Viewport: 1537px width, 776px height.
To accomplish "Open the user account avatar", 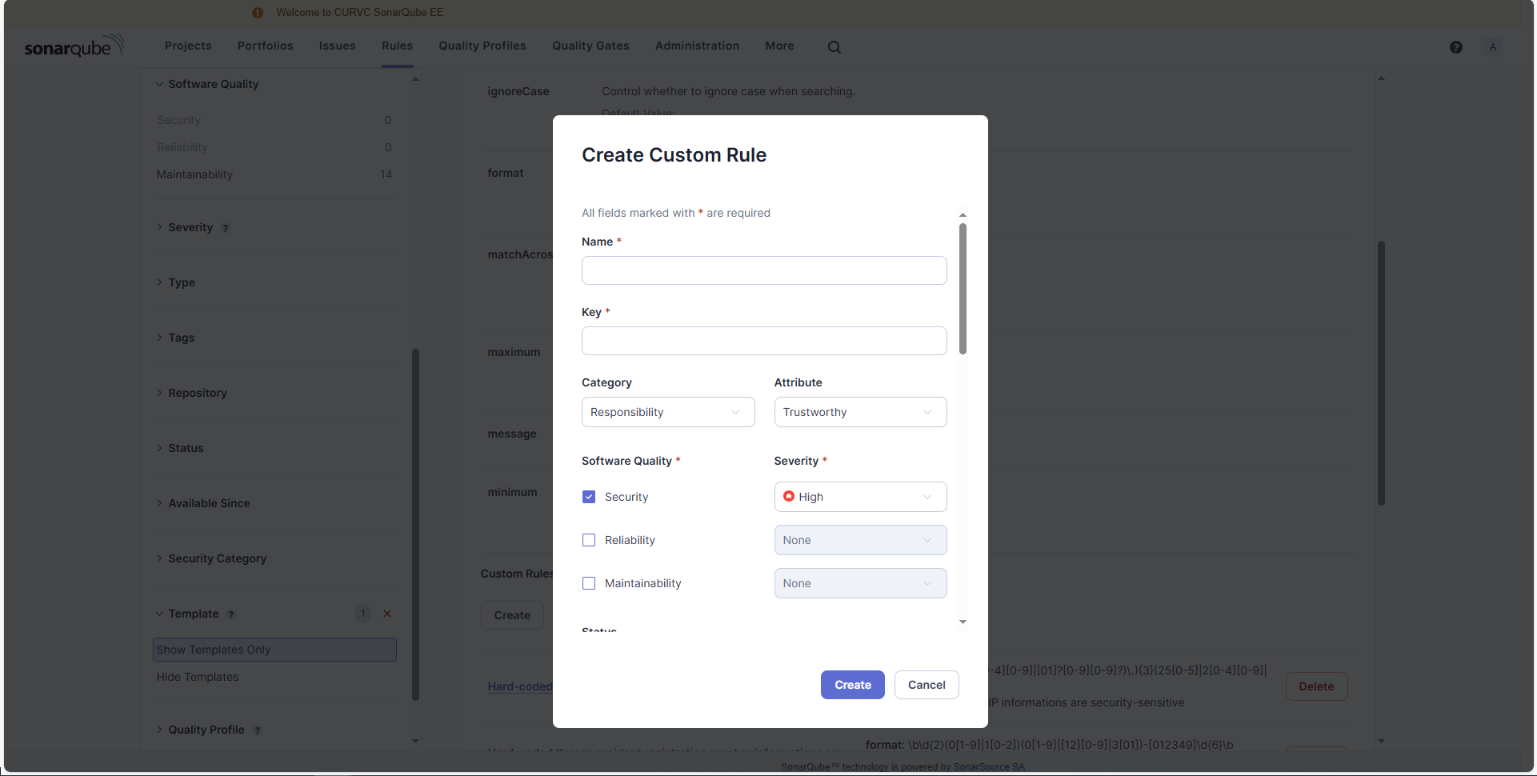I will 1492,47.
